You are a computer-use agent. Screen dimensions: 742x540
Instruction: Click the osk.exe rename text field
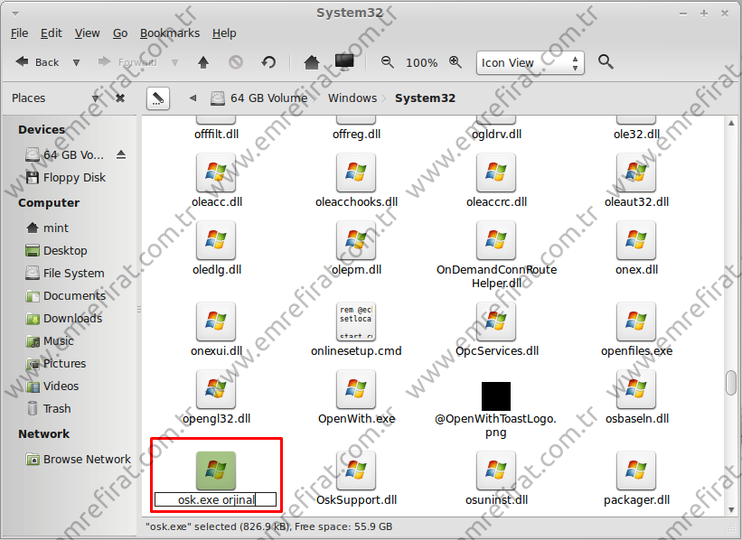215,499
